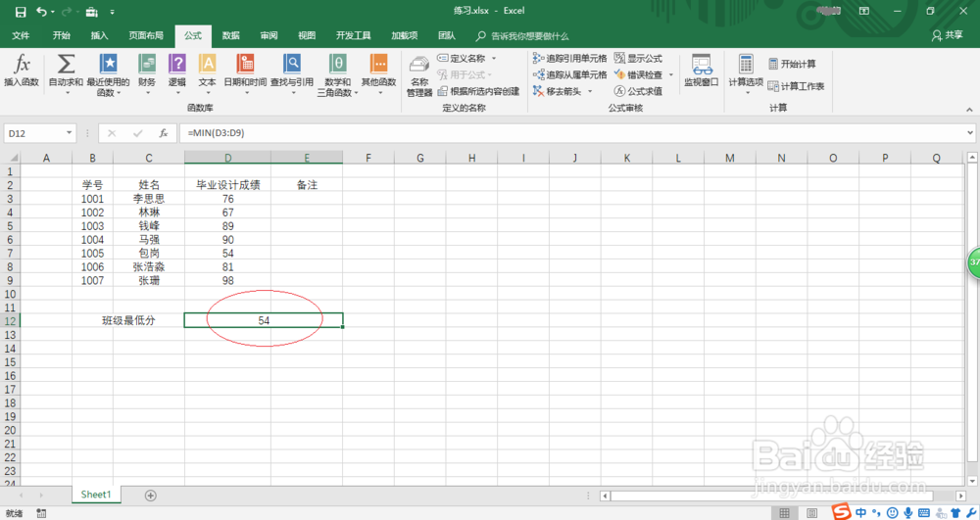The width and height of the screenshot is (980, 520).
Task: Click the formula bar fx insert function icon
Action: pyautogui.click(x=163, y=133)
